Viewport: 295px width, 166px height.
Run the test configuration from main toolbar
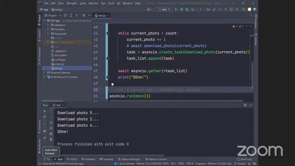[176, 9]
